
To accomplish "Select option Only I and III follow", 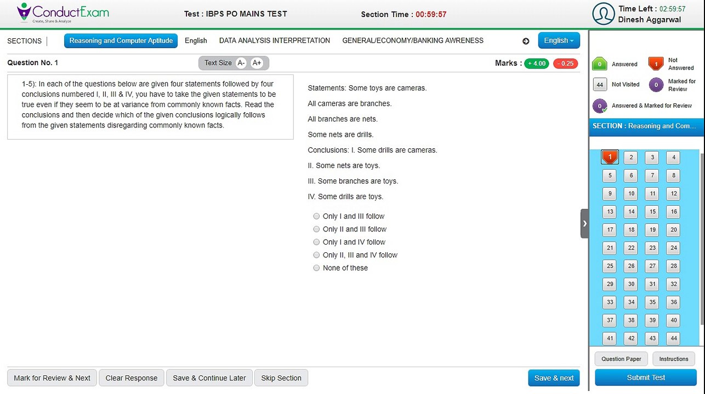I will [316, 216].
